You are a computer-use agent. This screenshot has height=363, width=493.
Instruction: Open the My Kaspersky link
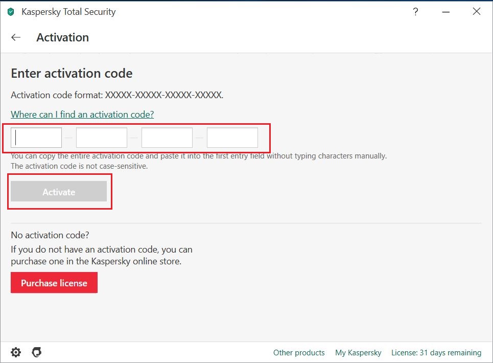pyautogui.click(x=358, y=353)
